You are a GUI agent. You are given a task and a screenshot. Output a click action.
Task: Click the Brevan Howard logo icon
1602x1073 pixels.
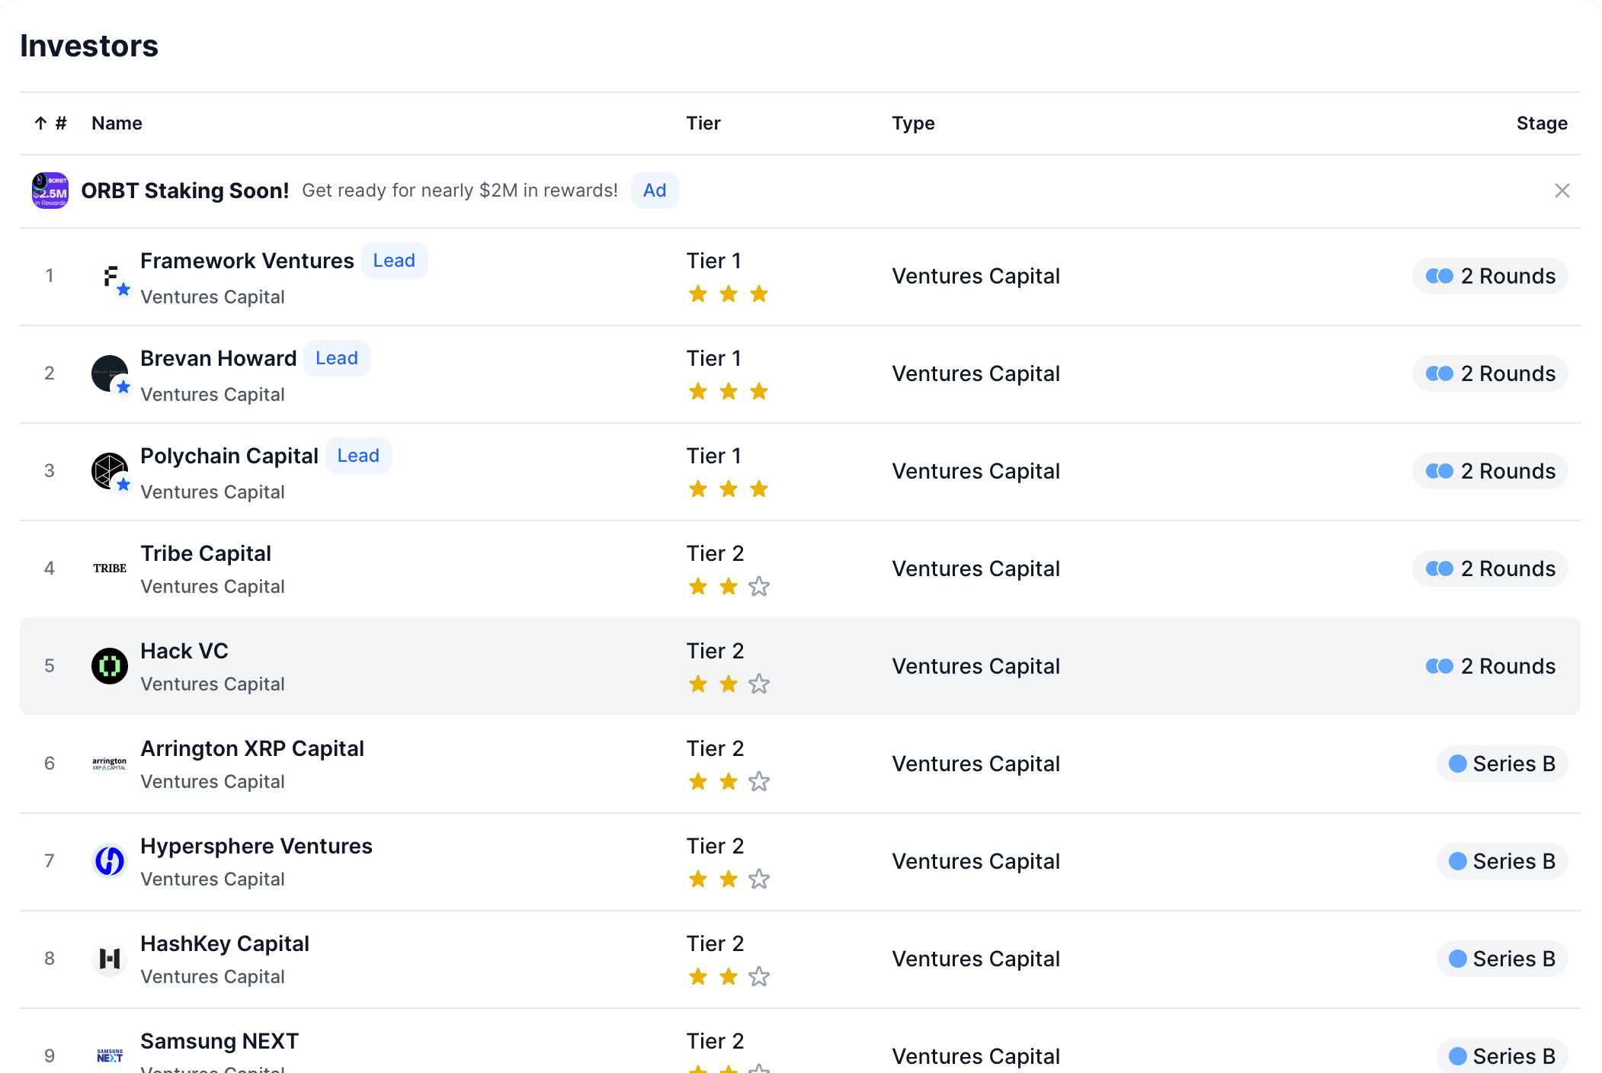pos(109,373)
